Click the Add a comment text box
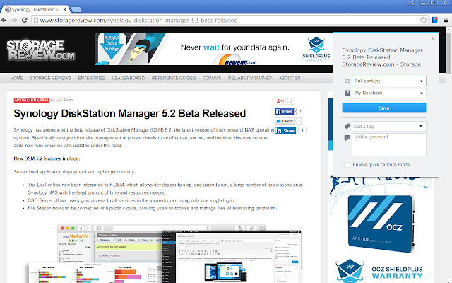452x283 pixels. pyautogui.click(x=389, y=143)
